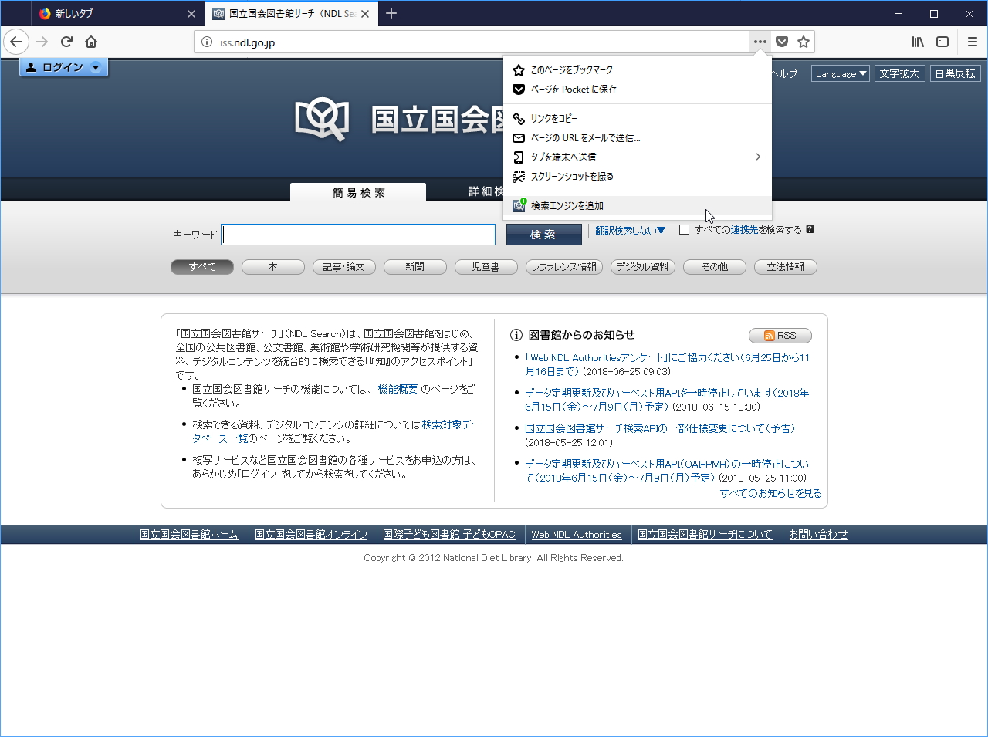Go to the Firefox home page

[x=91, y=42]
